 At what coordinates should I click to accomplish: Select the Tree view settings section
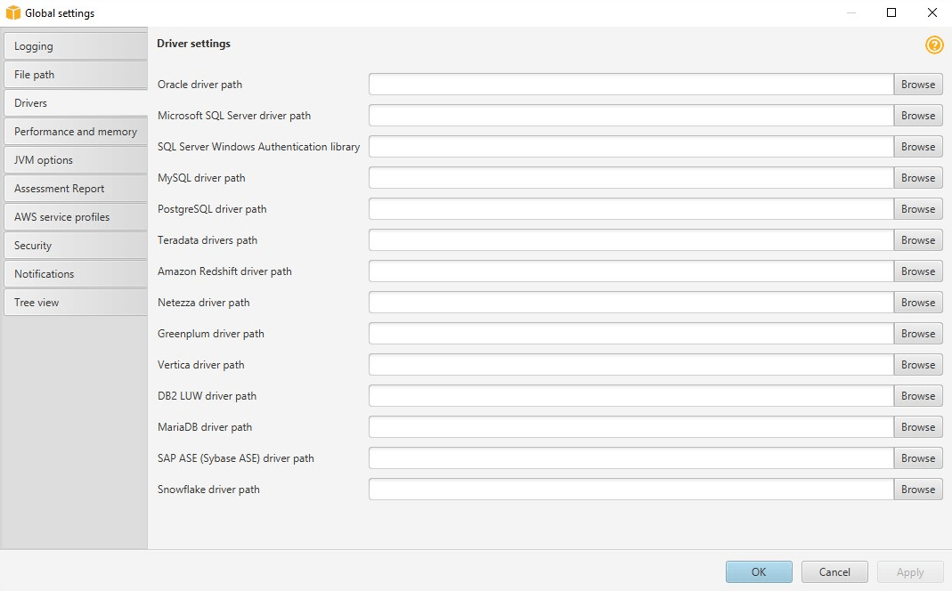point(75,302)
